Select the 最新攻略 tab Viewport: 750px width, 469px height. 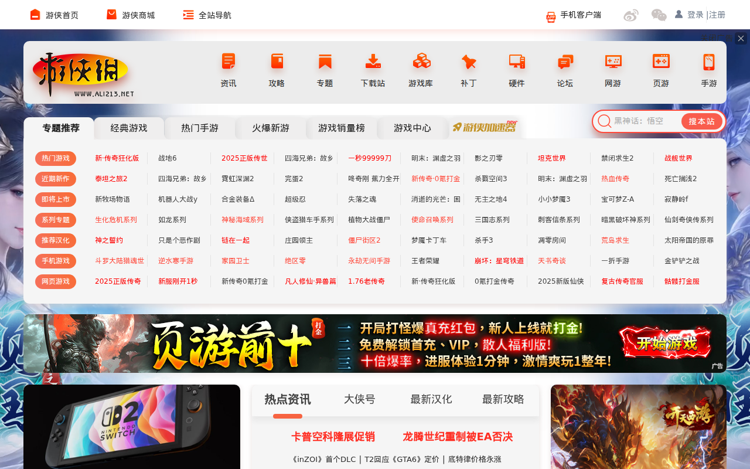click(503, 400)
